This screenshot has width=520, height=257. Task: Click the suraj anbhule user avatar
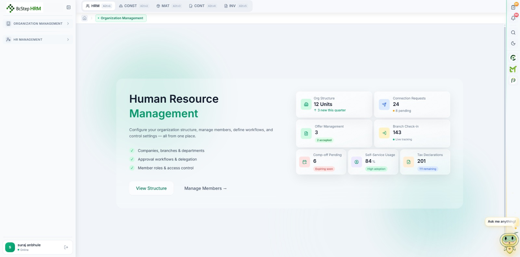click(x=10, y=247)
